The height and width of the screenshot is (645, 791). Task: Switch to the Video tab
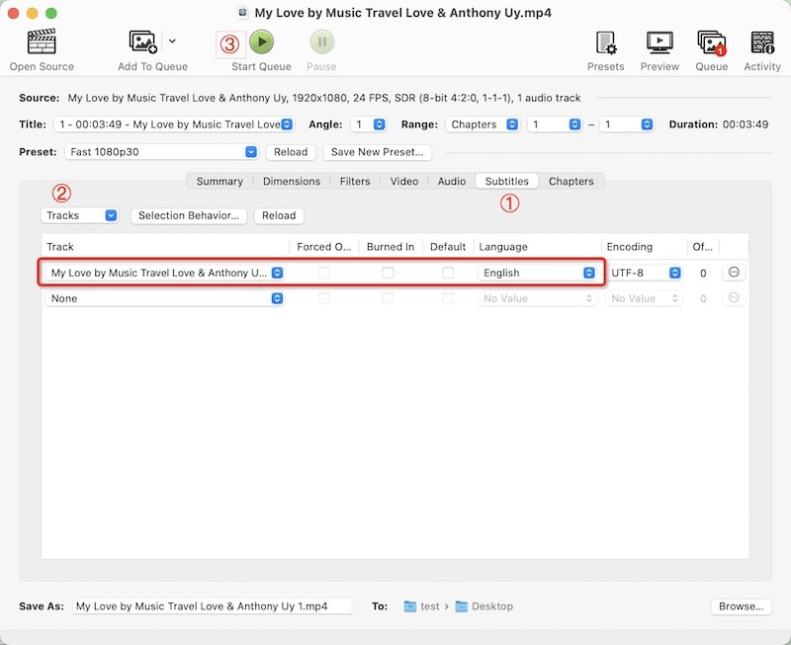(403, 181)
